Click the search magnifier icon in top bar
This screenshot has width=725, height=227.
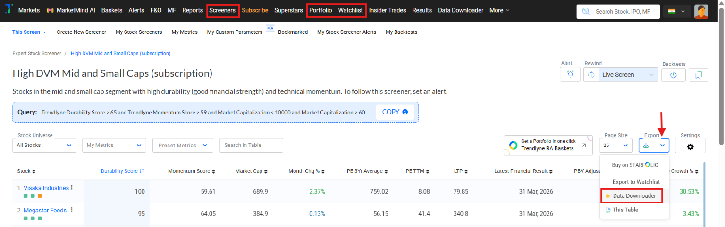(586, 11)
